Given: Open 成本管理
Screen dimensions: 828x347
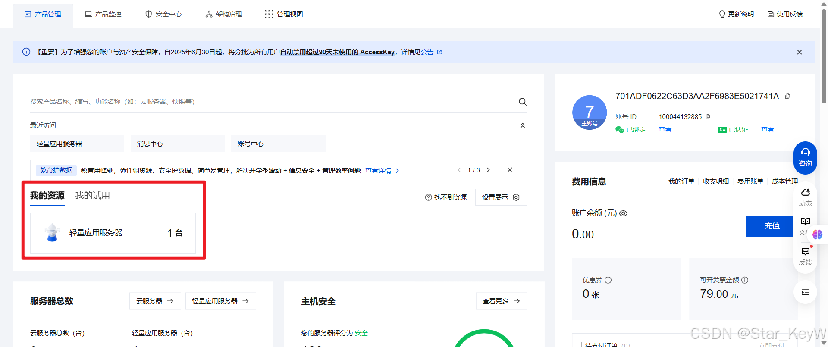Looking at the screenshot, I should tap(785, 181).
